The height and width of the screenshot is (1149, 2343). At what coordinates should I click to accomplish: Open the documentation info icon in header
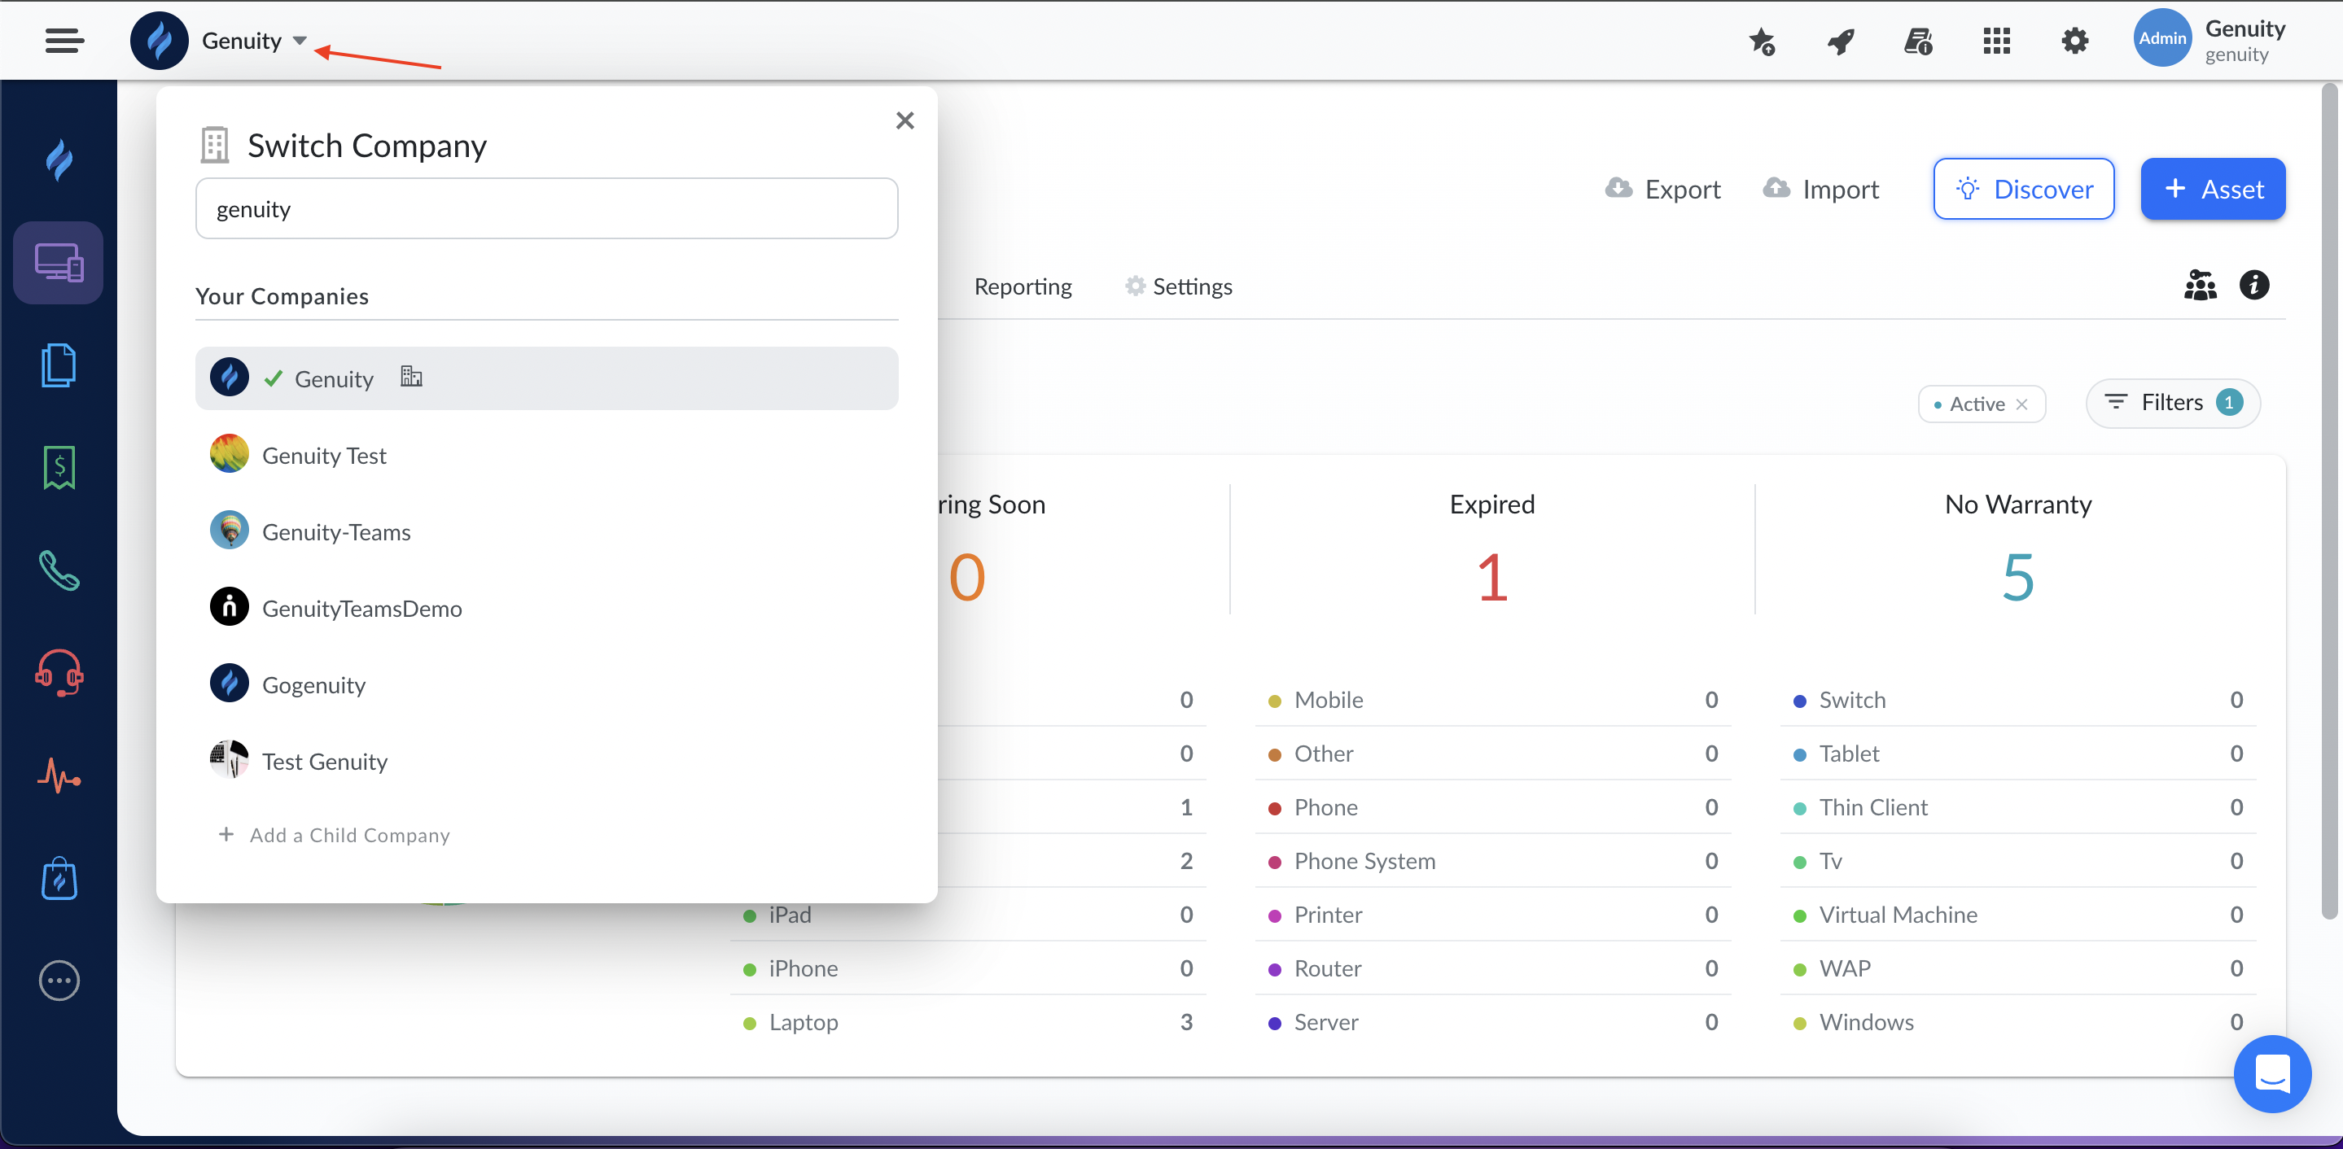click(1918, 41)
